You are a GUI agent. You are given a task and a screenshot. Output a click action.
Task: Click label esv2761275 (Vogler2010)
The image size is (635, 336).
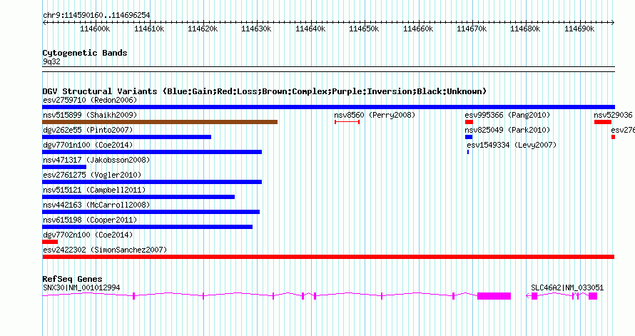(92, 175)
